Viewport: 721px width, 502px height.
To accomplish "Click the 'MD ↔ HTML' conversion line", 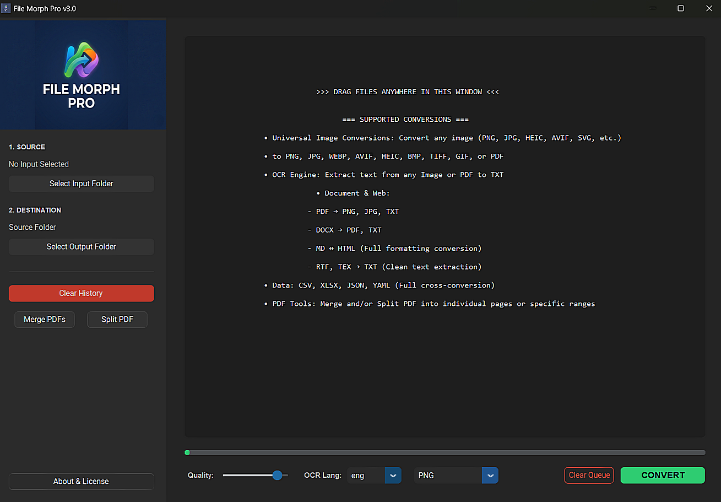I will click(x=394, y=249).
